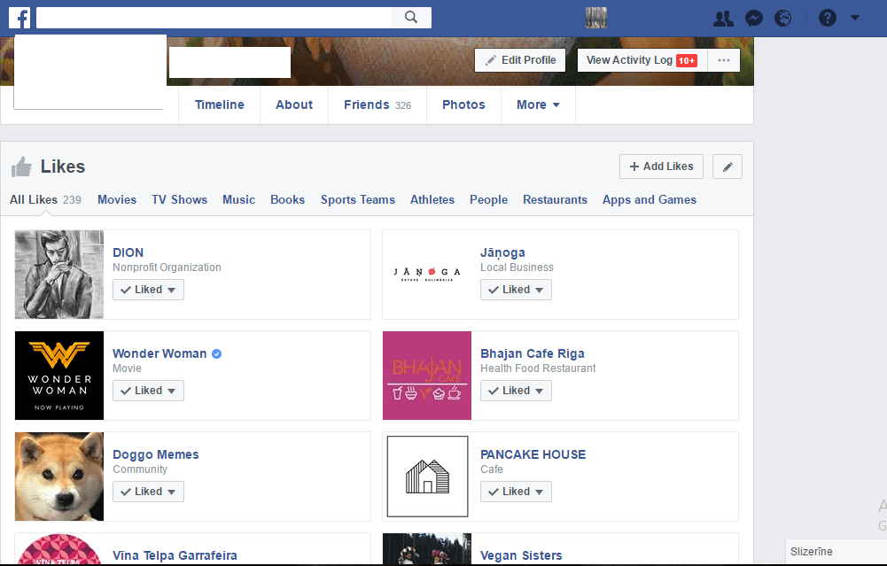Image resolution: width=887 pixels, height=566 pixels.
Task: Filter likes by Athletes
Action: (x=432, y=199)
